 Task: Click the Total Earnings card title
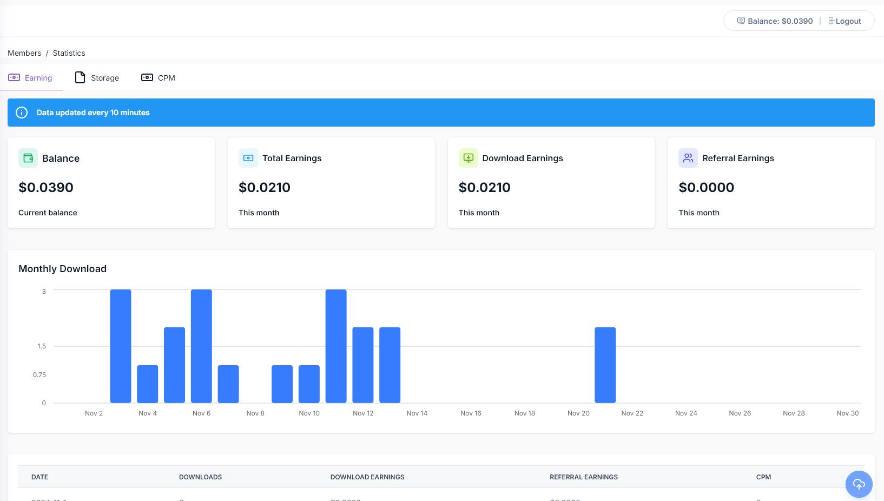pos(292,158)
